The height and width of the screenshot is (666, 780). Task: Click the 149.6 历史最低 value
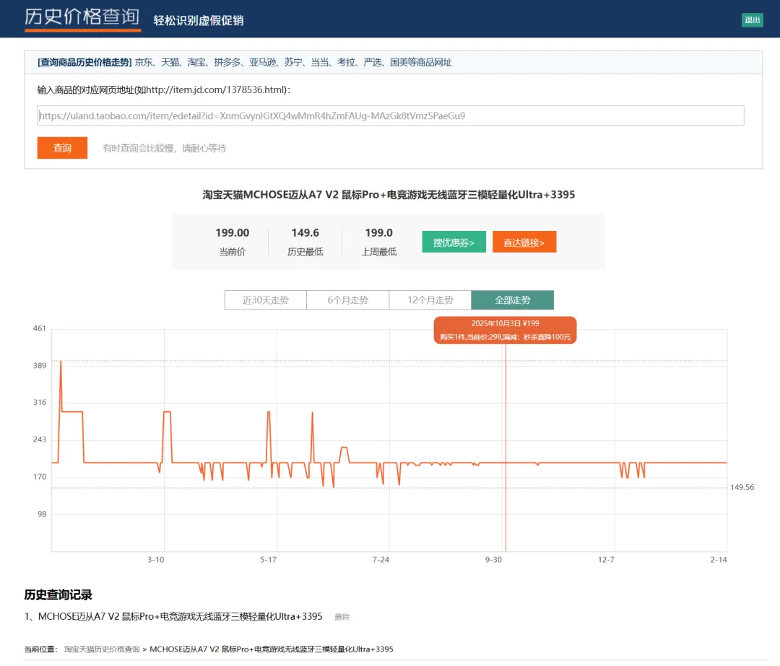coord(305,232)
